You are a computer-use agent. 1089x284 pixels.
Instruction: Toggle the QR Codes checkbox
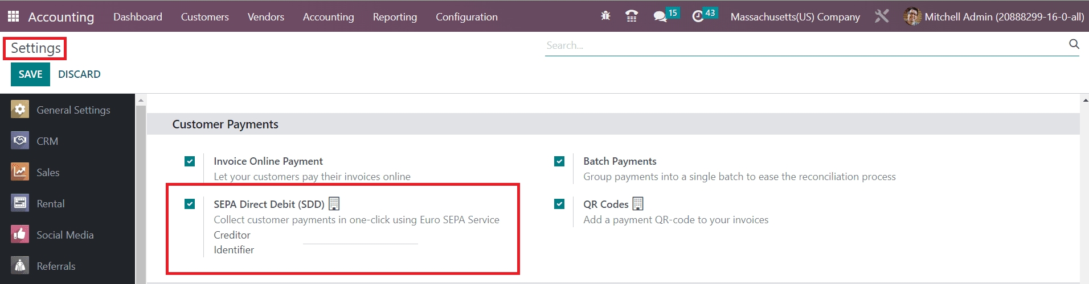(559, 204)
